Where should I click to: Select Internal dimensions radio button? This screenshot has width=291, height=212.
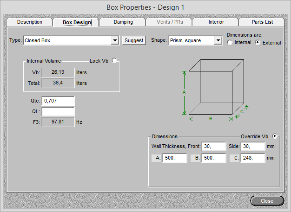coord(230,43)
